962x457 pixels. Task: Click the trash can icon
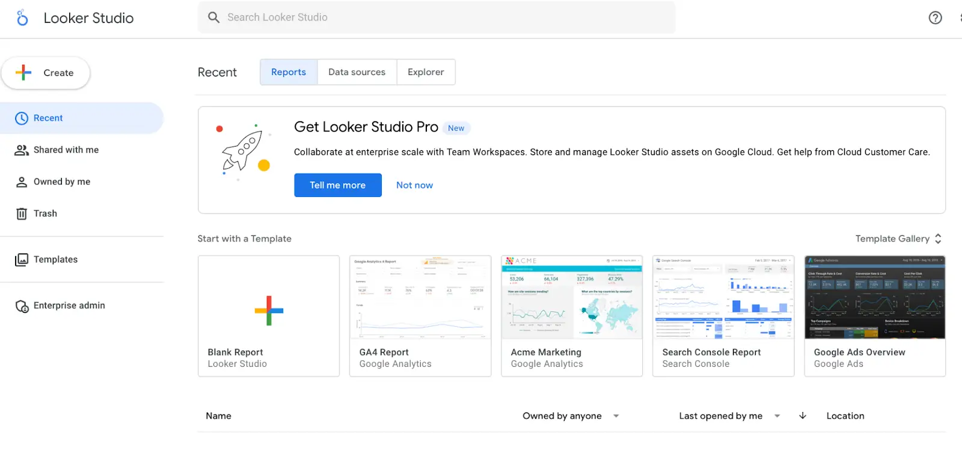point(22,214)
